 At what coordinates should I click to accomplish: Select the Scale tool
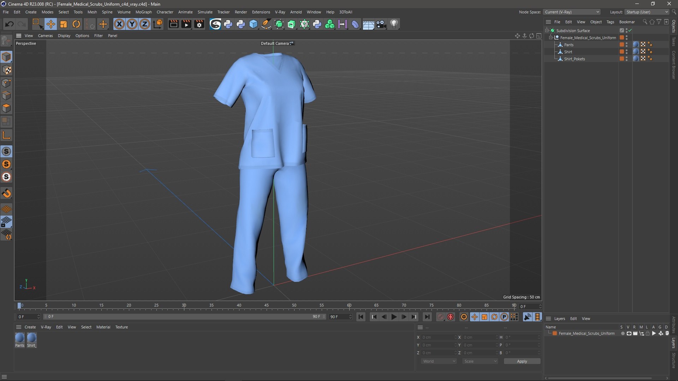click(64, 24)
